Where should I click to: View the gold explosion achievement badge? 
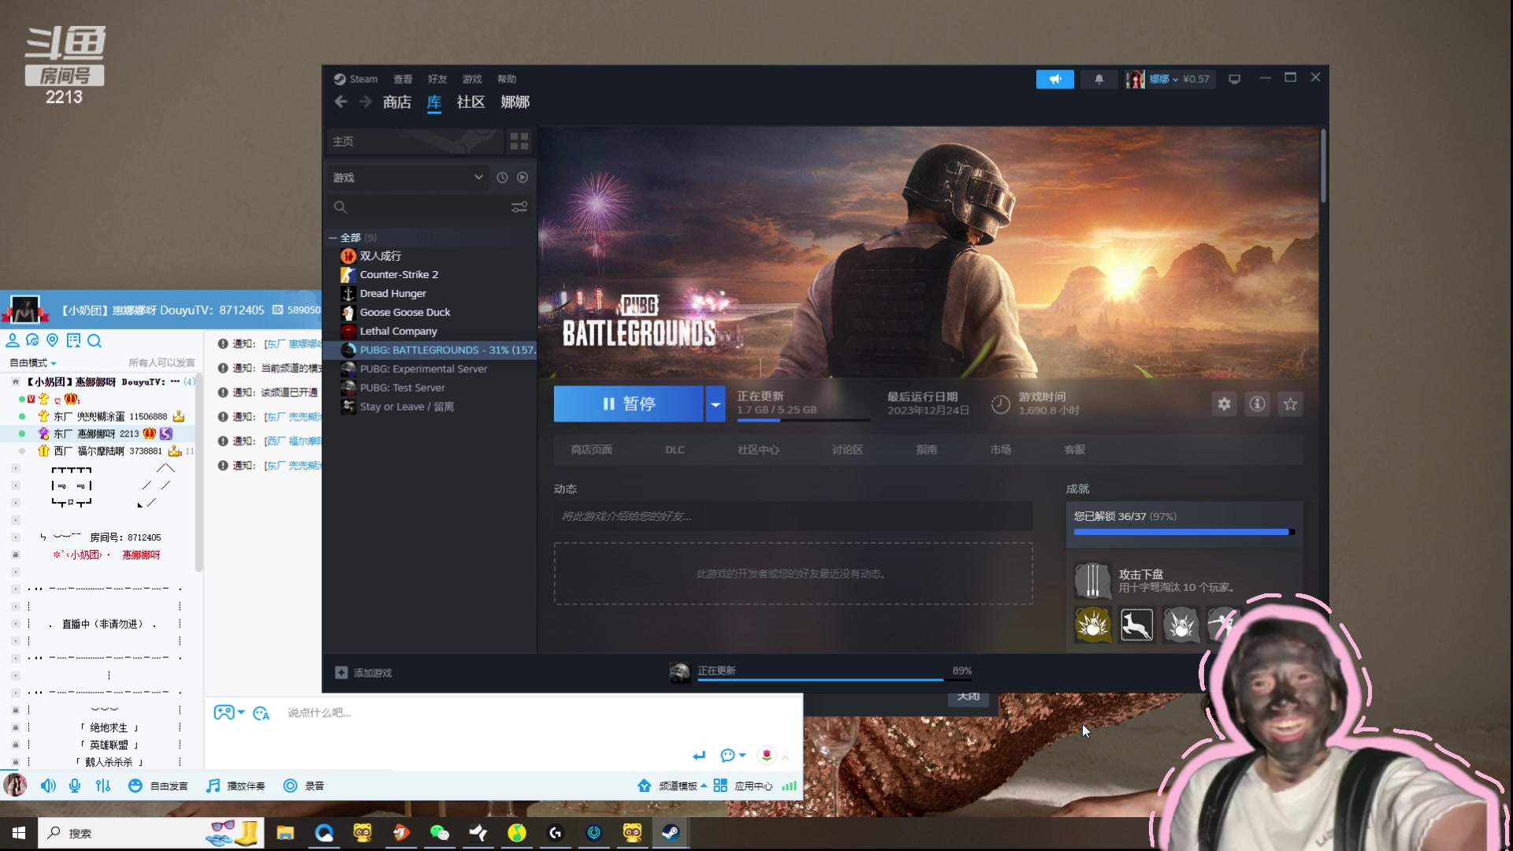[1092, 625]
